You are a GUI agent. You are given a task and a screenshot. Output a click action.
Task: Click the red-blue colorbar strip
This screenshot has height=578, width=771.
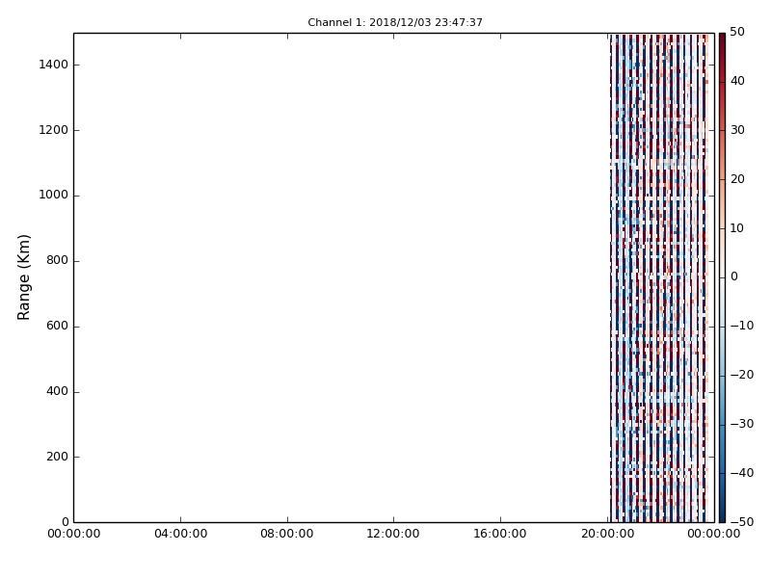pyautogui.click(x=722, y=277)
